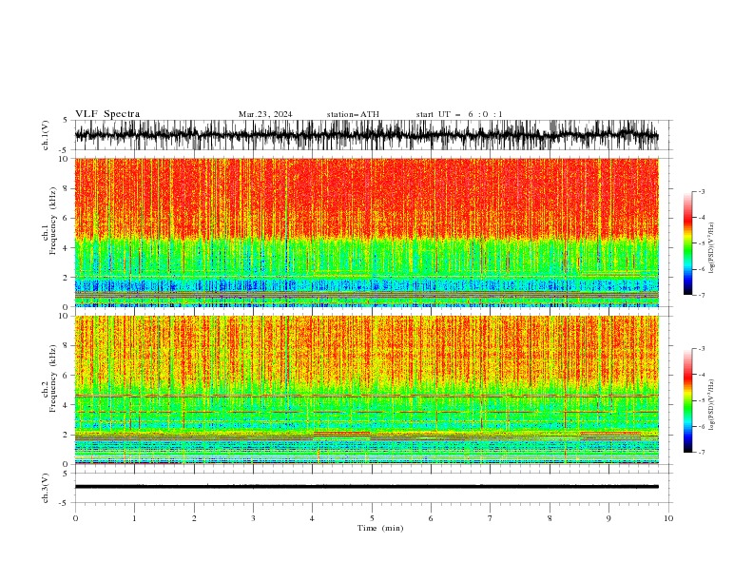Image resolution: width=753 pixels, height=582 pixels.
Task: Click the ch.1 "Frequency (kHz)" axis label
Action: [53, 221]
